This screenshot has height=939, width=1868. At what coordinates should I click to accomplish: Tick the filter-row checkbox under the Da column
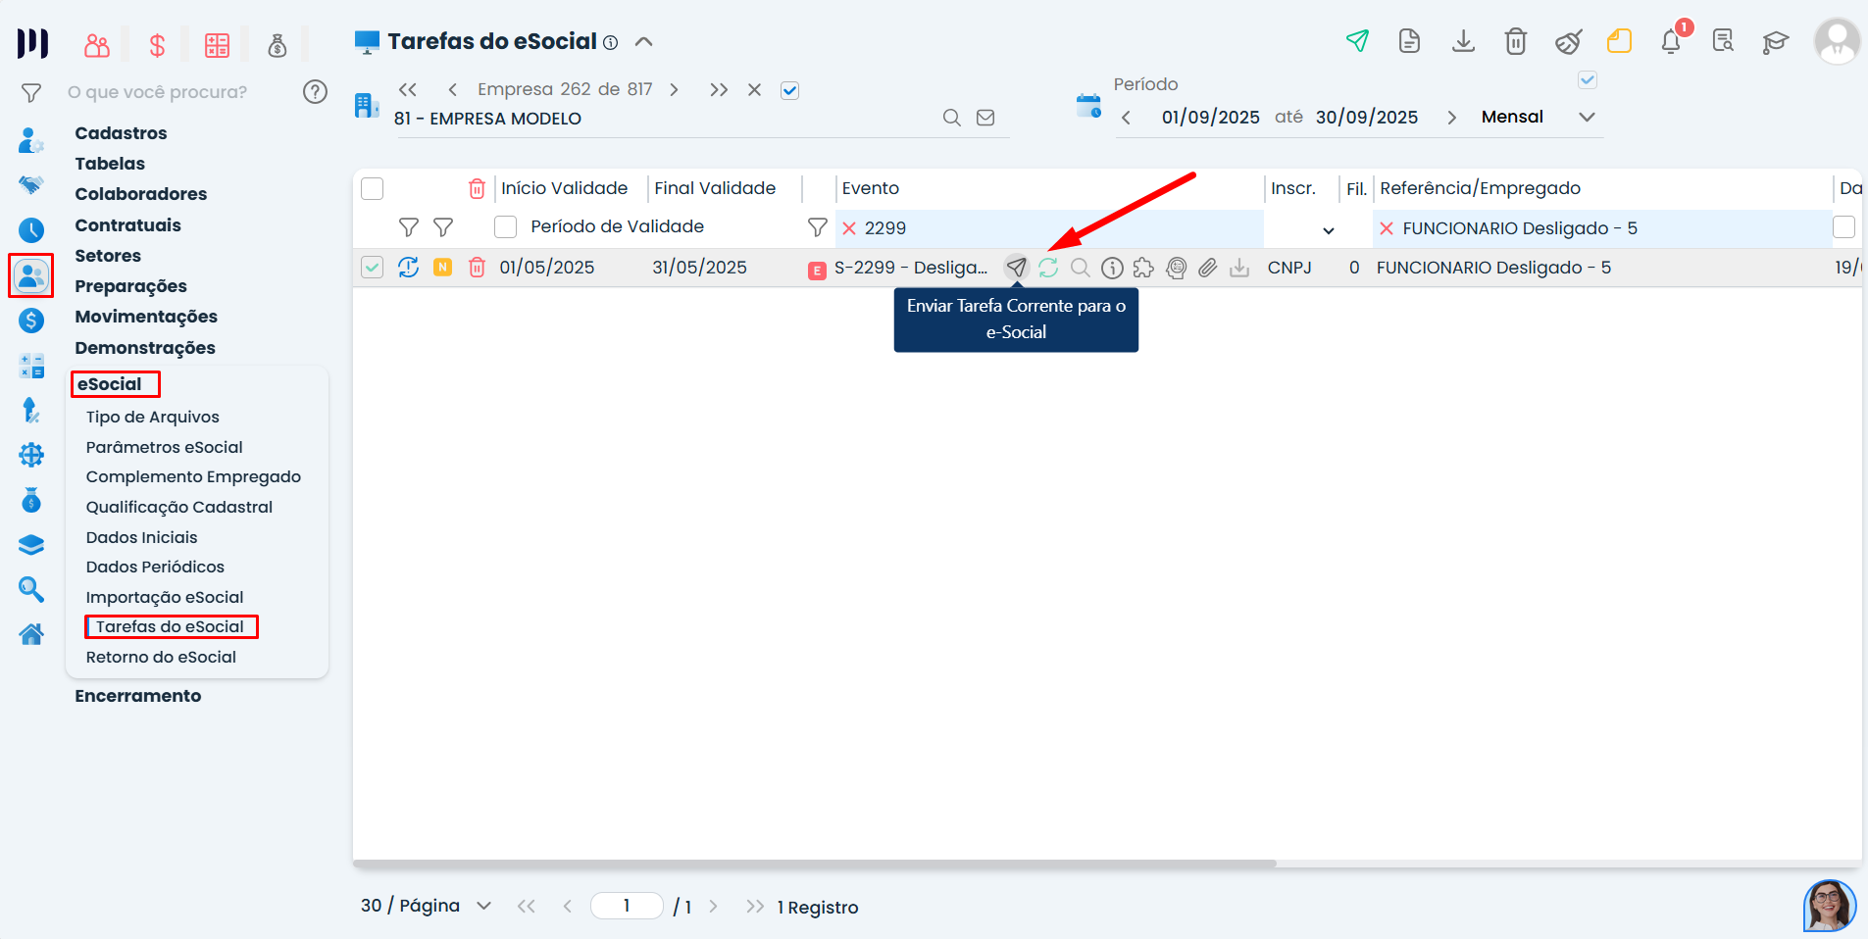1843,227
